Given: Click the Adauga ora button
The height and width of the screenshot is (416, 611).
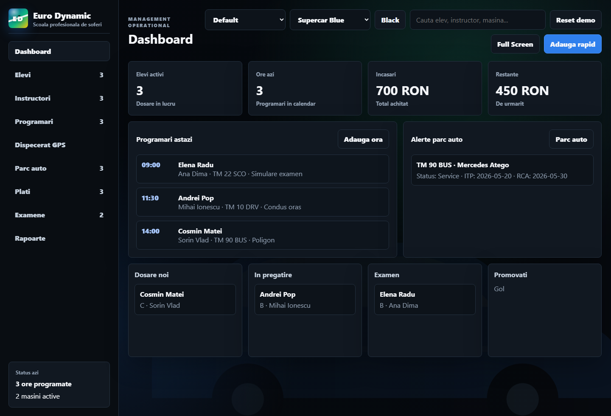Looking at the screenshot, I should (363, 139).
